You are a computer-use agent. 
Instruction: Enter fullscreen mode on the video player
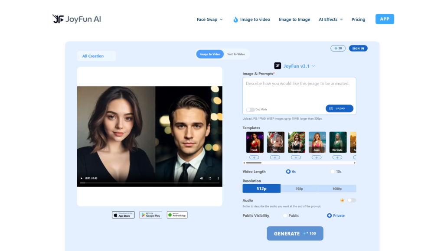[210, 178]
